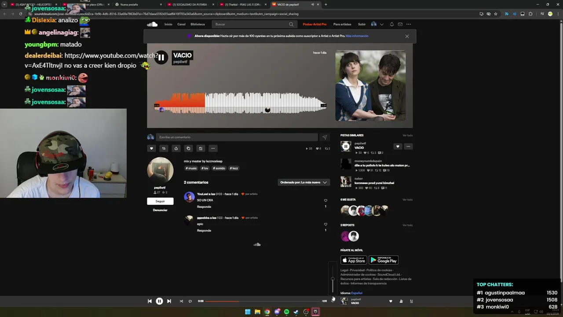This screenshot has height=317, width=563.
Task: Copy the track link
Action: (x=188, y=148)
